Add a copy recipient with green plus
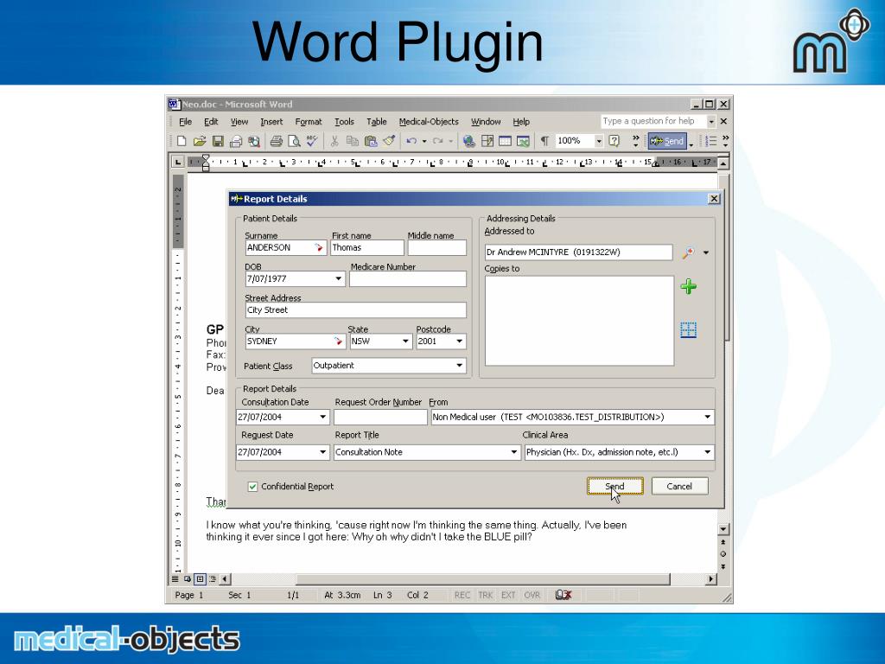 pyautogui.click(x=688, y=286)
